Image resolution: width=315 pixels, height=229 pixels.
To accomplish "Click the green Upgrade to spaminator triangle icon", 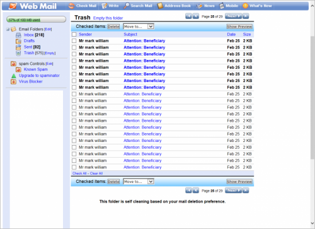I will coord(14,76).
